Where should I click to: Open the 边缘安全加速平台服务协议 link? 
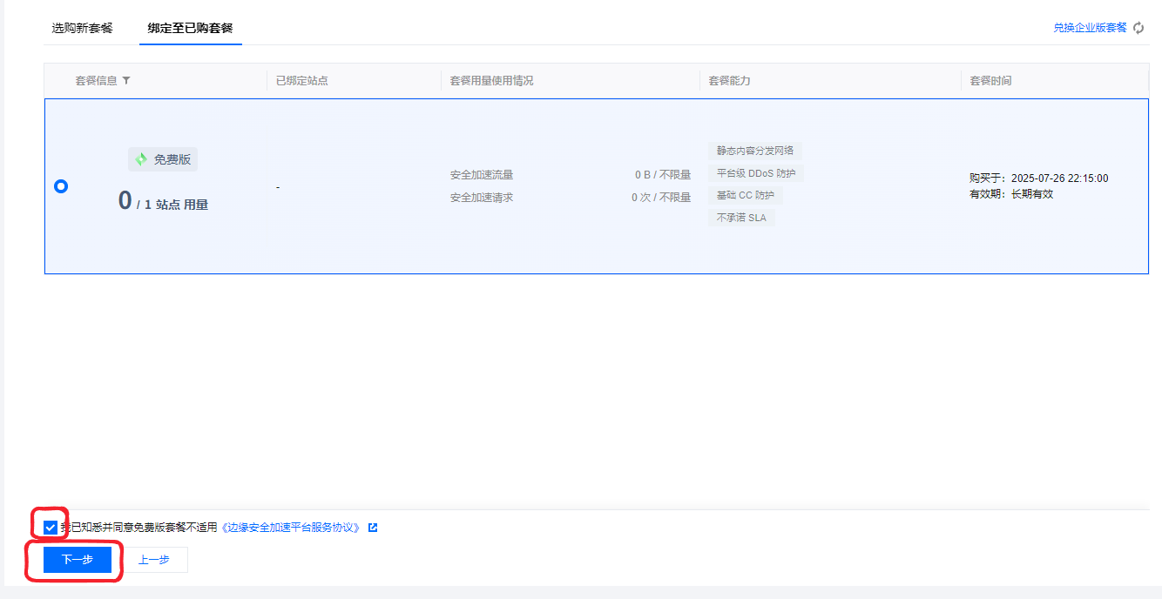point(292,528)
